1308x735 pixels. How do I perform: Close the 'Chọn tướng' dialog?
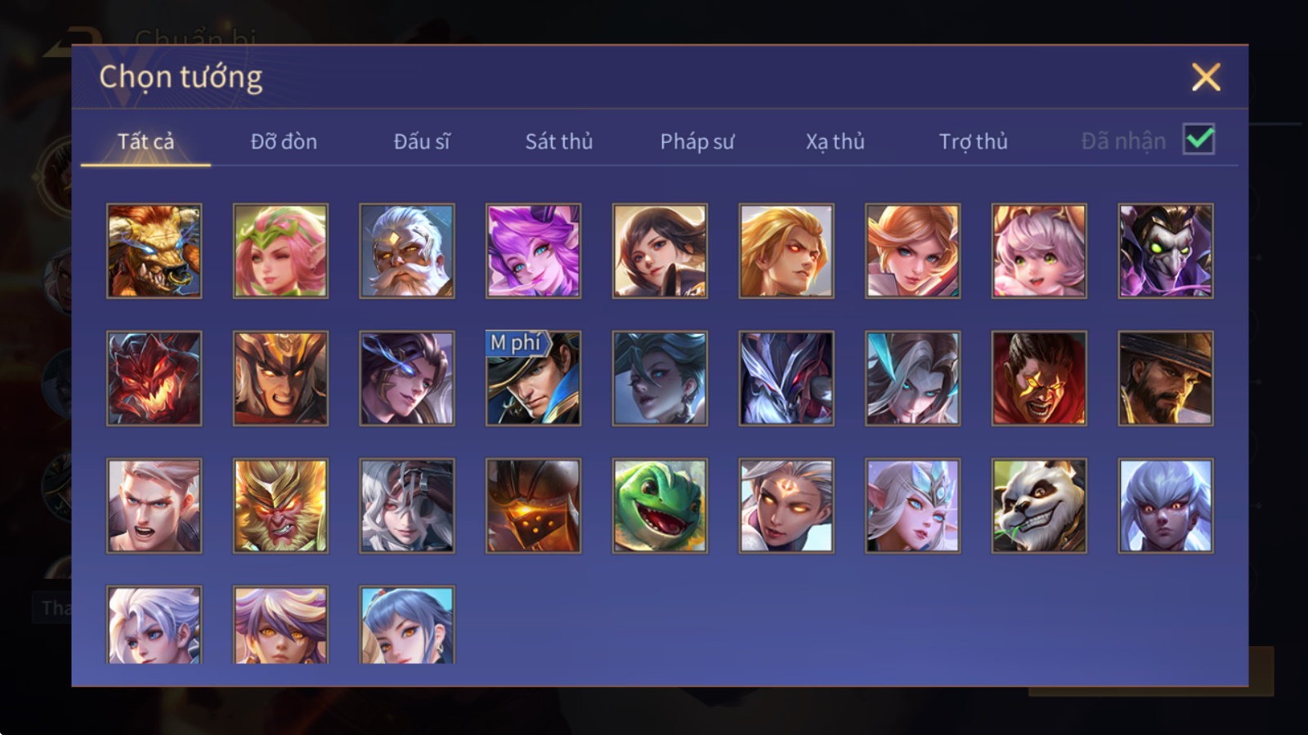pyautogui.click(x=1206, y=77)
